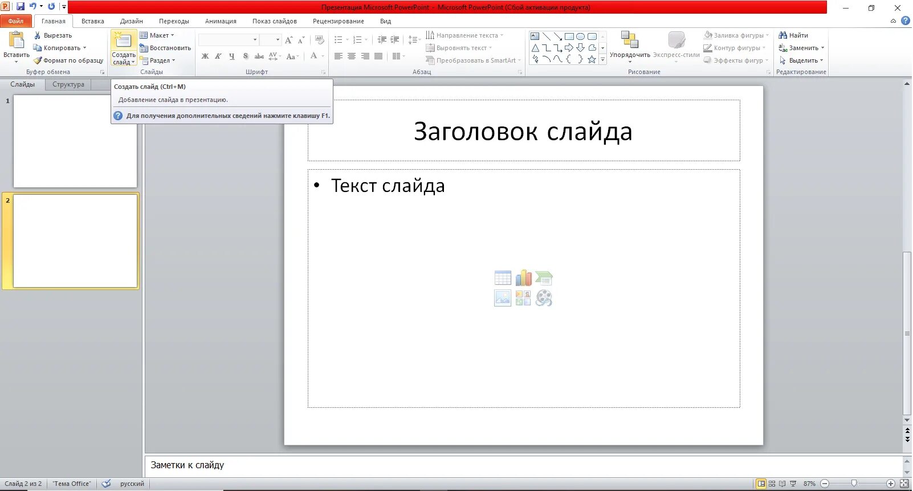The height and width of the screenshot is (491, 913).
Task: Click the New Slide (Создать слайд) icon
Action: (124, 40)
